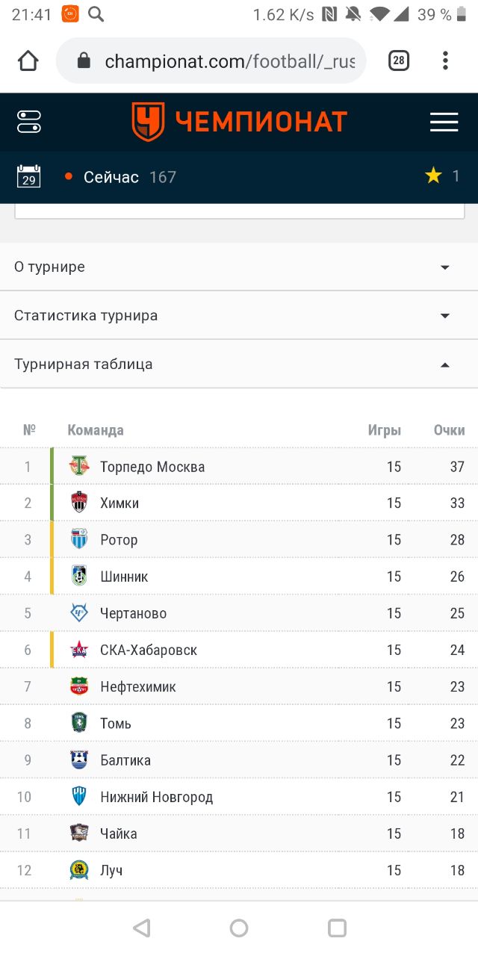Collapse the Турнирная таблица section
This screenshot has width=478, height=956.
click(239, 364)
